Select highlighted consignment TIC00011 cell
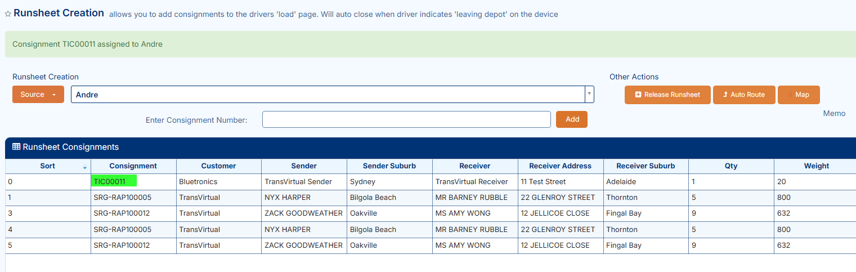Viewport: 856px width, 272px height. coord(115,182)
